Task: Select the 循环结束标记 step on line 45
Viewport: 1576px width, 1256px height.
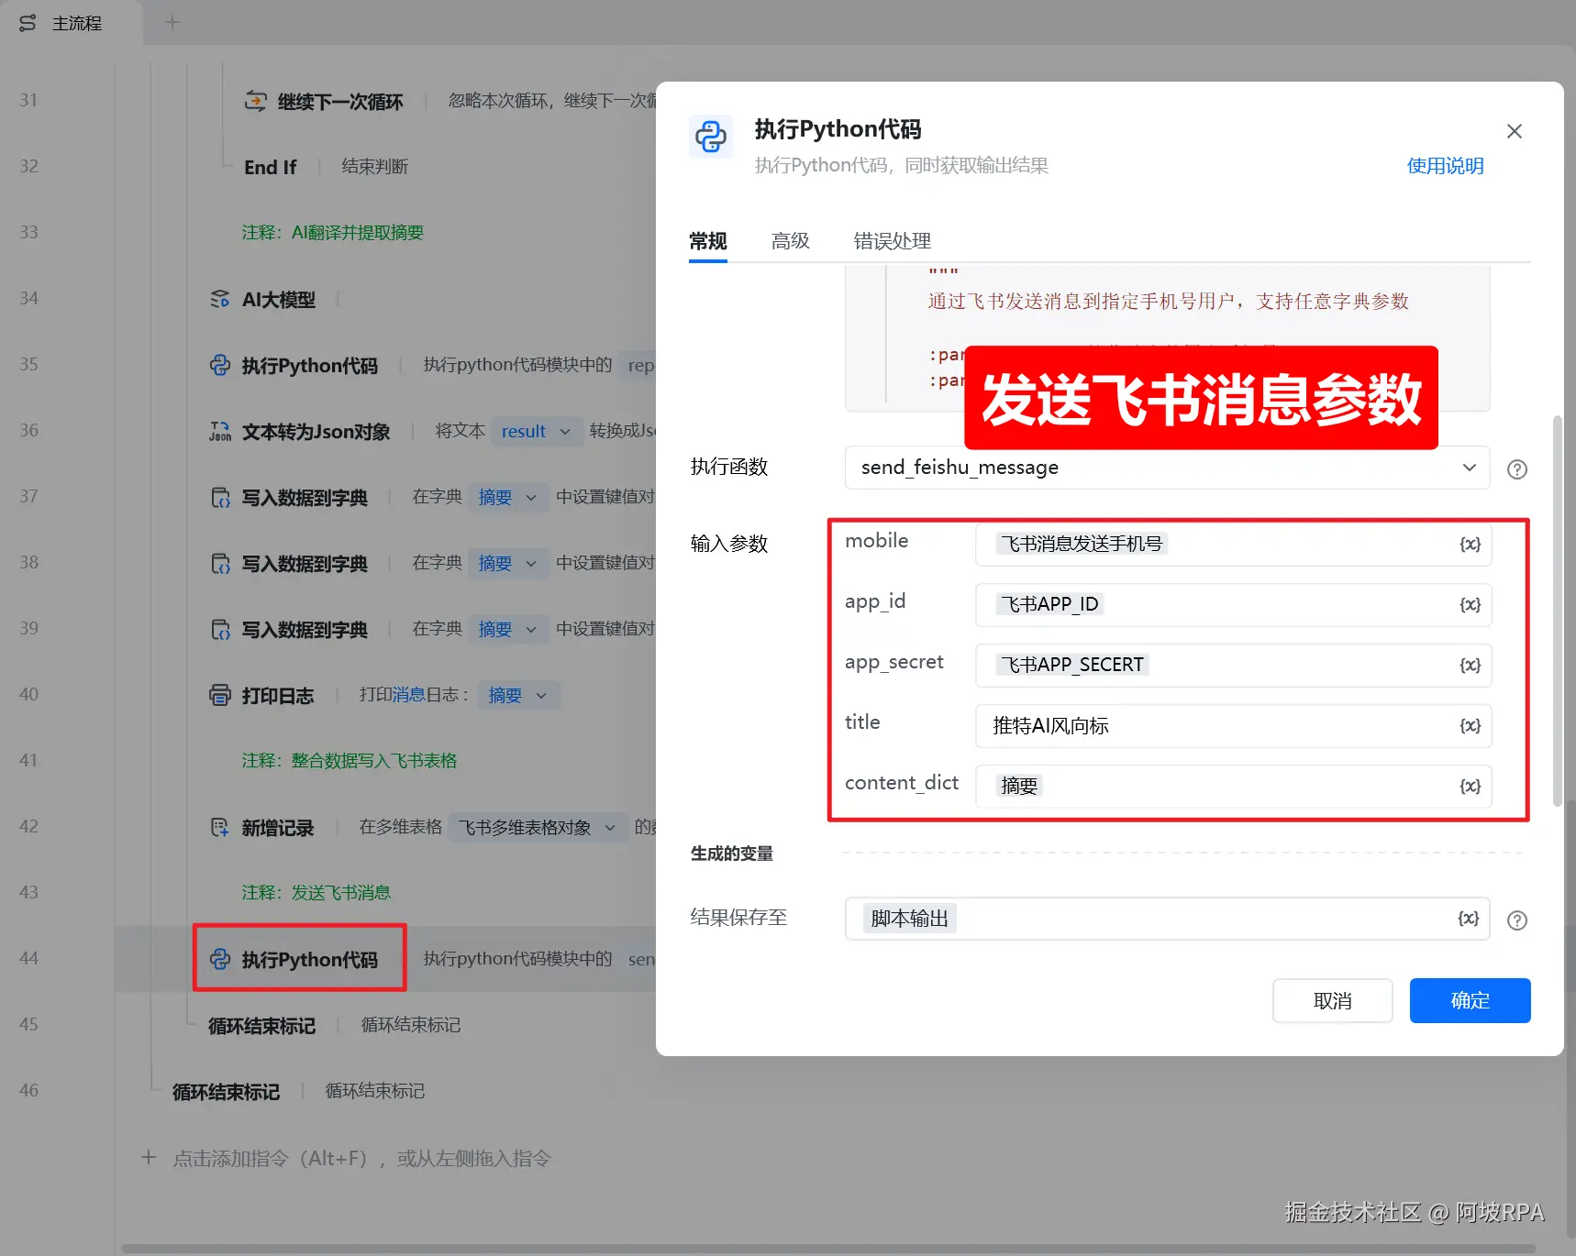Action: pyautogui.click(x=261, y=1026)
